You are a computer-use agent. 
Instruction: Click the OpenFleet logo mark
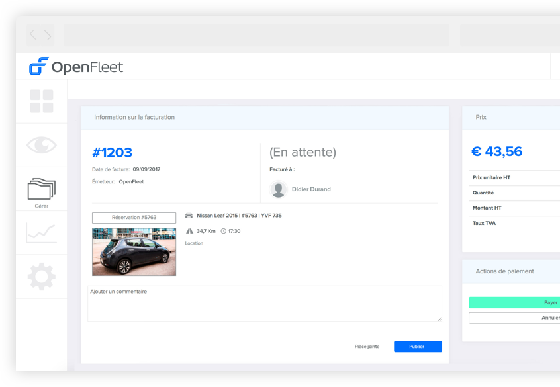click(38, 66)
